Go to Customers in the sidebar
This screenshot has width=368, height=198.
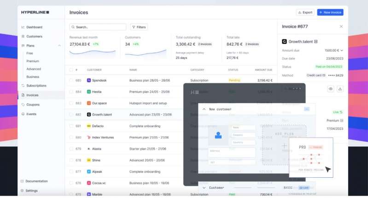coord(34,36)
